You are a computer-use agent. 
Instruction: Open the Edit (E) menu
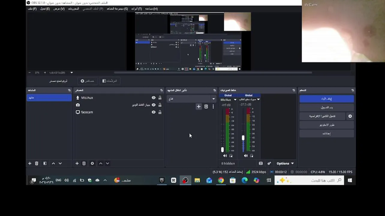pos(45,9)
